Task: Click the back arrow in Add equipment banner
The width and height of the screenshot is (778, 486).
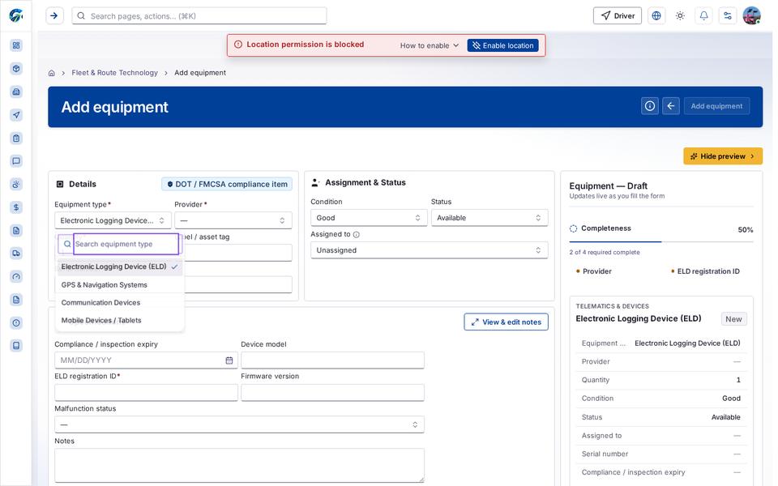Action: 671,106
